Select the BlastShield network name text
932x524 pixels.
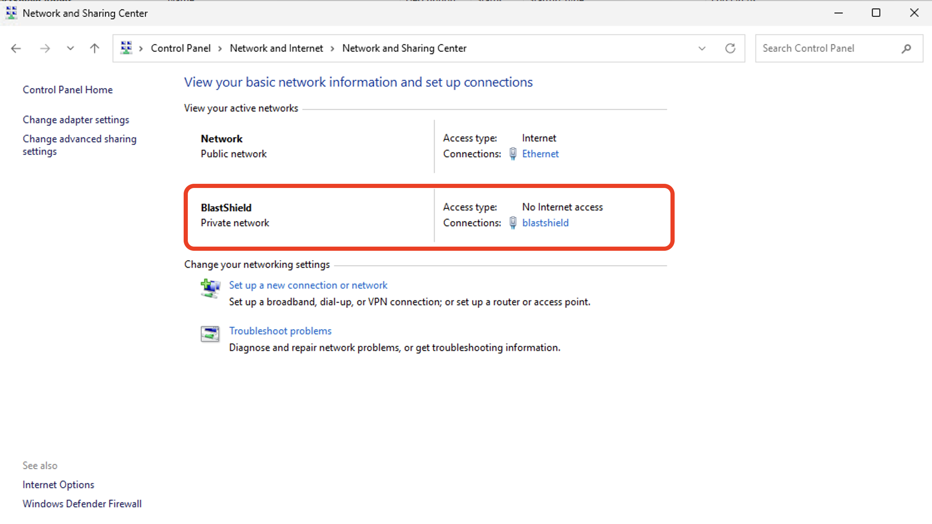coord(226,208)
